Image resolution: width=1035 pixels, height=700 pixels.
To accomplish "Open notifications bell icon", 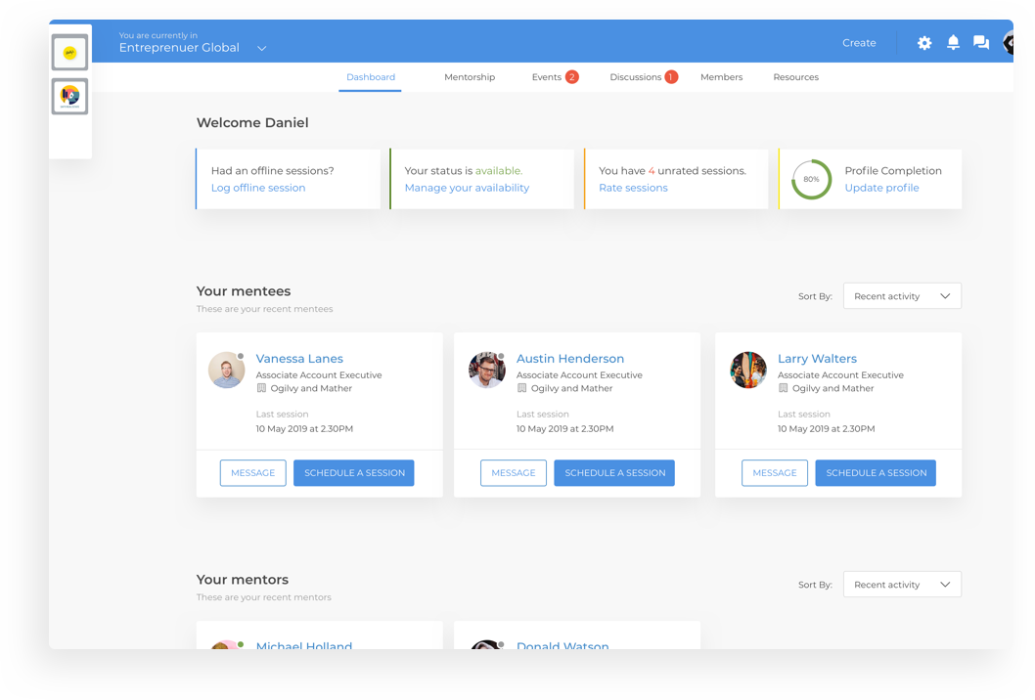I will (x=953, y=43).
